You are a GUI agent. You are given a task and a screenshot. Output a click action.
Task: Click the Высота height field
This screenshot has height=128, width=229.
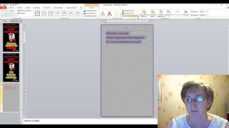[x=203, y=12]
